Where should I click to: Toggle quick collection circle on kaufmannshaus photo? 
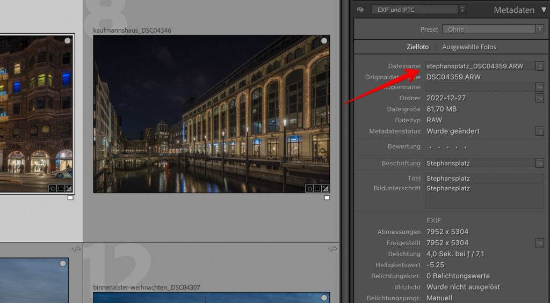coord(324,41)
